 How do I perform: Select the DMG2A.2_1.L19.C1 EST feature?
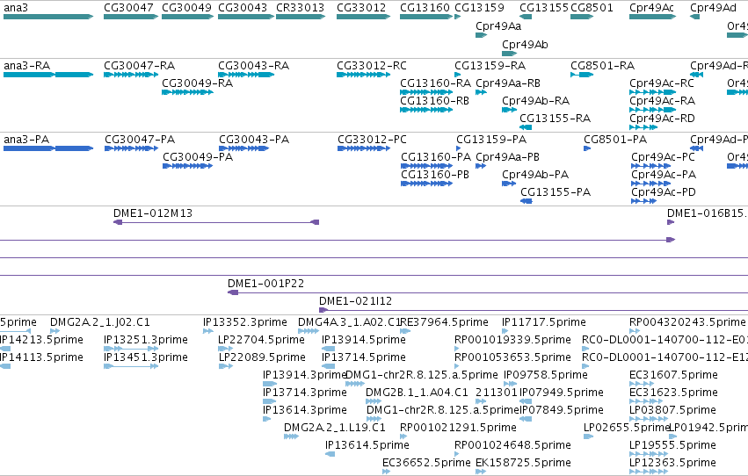tap(291, 436)
